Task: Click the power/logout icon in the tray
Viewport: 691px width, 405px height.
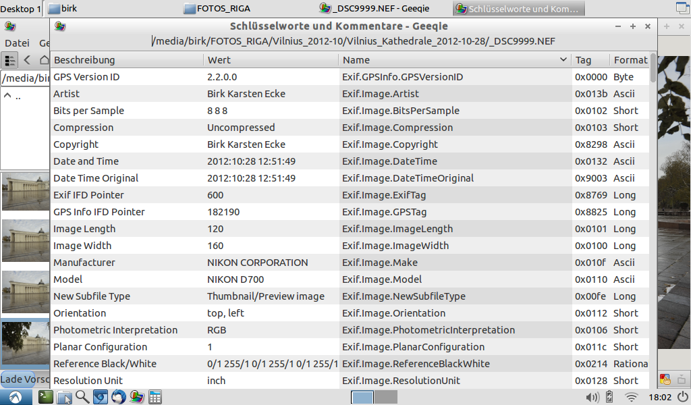Action: click(x=682, y=397)
